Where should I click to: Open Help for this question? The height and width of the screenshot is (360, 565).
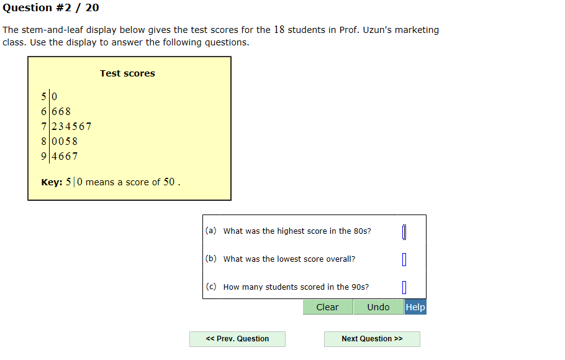415,307
